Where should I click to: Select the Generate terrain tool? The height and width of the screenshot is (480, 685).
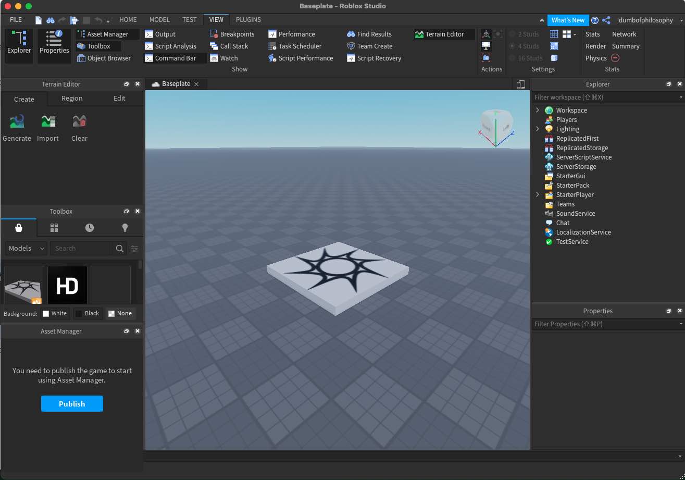point(17,128)
